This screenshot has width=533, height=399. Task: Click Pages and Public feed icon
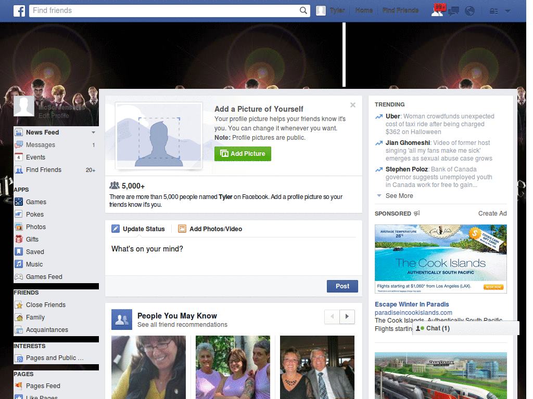19,358
